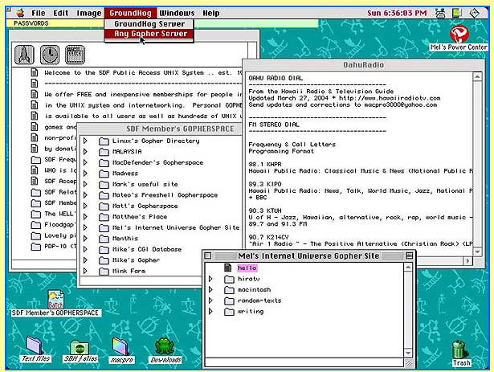Image resolution: width=494 pixels, height=372 pixels.
Task: Click the Mel's window collapse box
Action: (409, 255)
